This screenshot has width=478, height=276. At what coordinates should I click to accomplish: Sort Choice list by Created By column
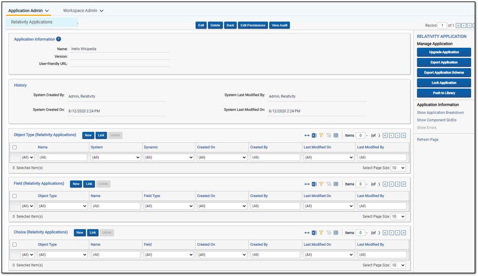(259, 245)
